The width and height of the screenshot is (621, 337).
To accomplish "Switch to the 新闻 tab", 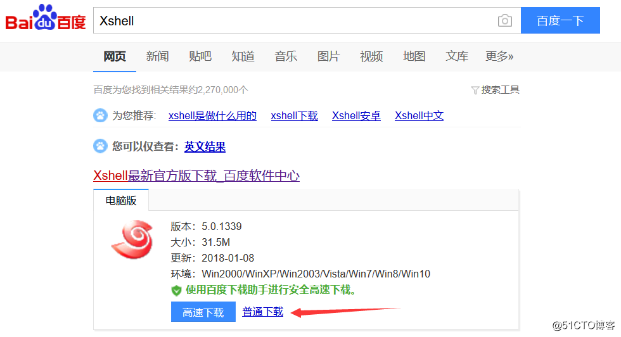I will (157, 56).
